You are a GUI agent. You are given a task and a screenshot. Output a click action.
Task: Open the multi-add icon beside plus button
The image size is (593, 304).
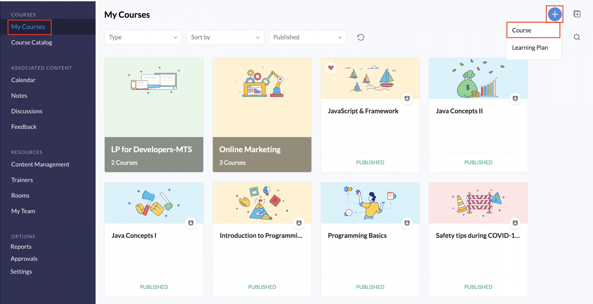tap(577, 14)
